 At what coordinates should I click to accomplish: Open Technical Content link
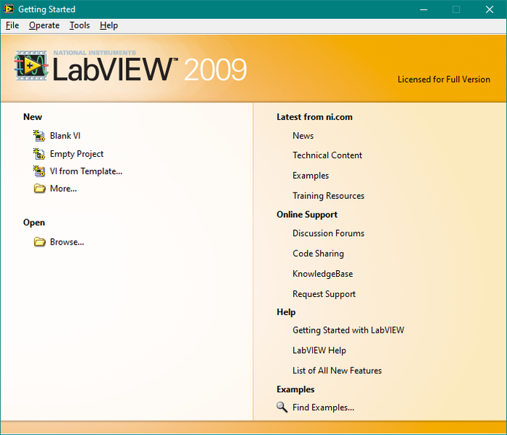327,155
